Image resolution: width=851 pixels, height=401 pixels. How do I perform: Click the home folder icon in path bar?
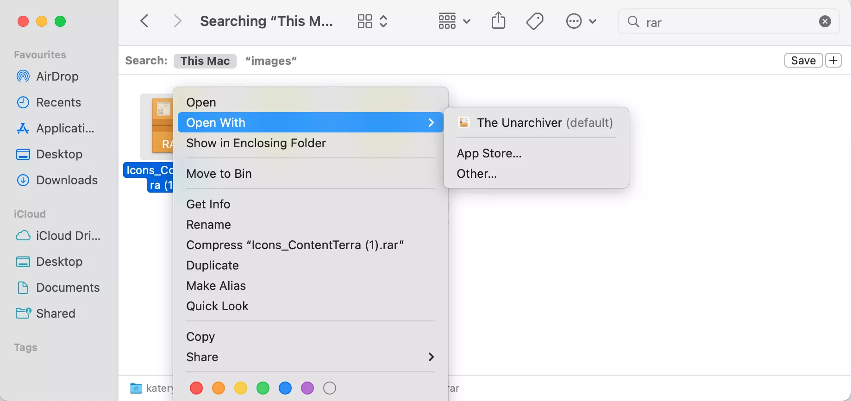click(x=136, y=388)
